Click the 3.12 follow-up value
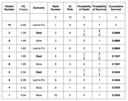128x101 pixels. pyautogui.click(x=23, y=88)
